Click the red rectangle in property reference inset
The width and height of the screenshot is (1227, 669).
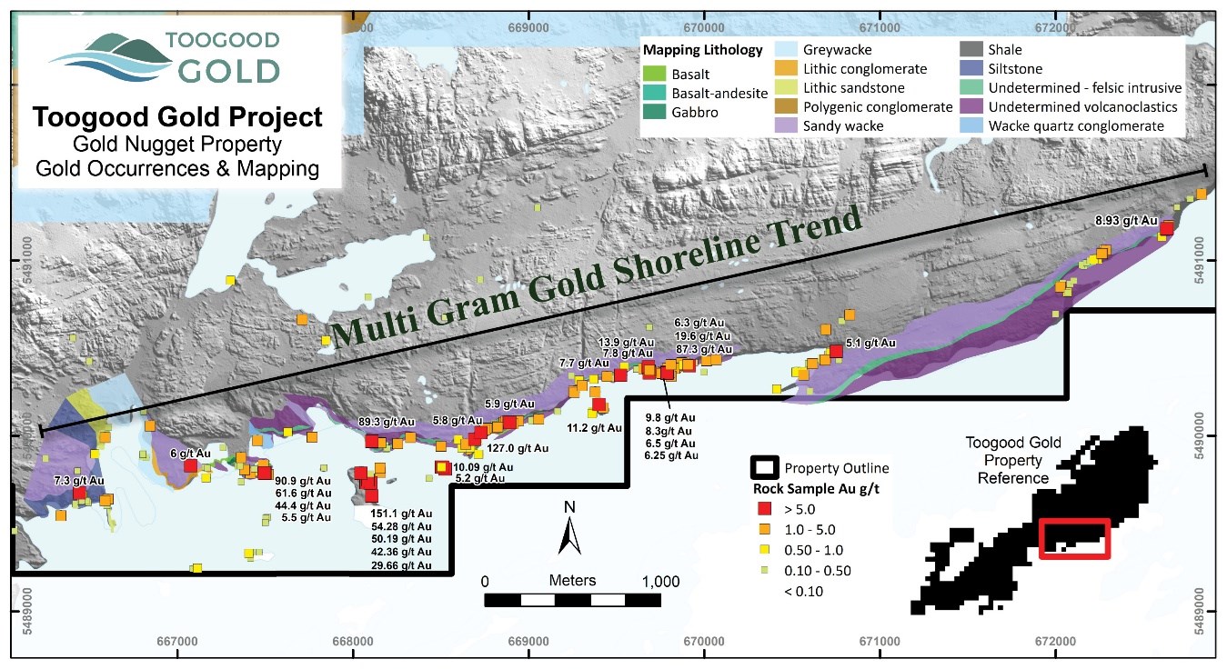[1074, 539]
